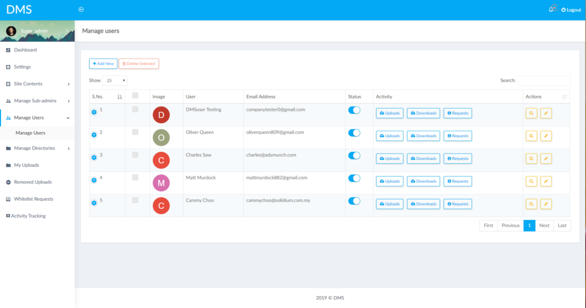Expand row 5 with the plus icon
Viewport: 586px width, 308px height.
94,203
